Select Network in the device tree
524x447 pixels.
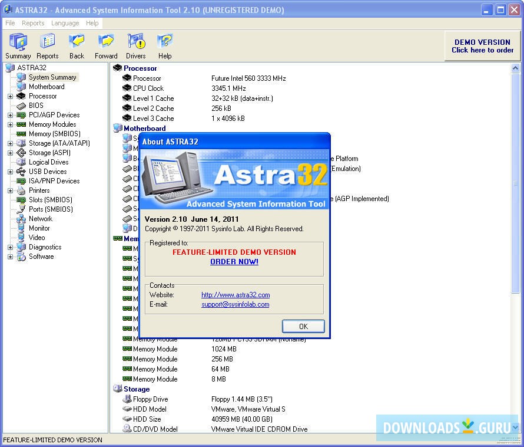click(x=41, y=218)
